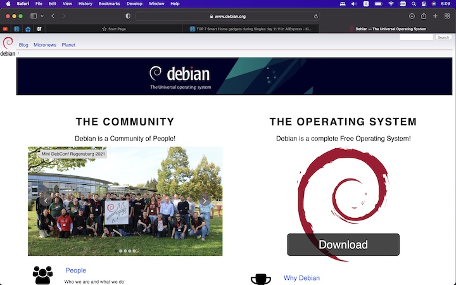Open the tab group dropdown arrow
Image resolution: width=456 pixels, height=285 pixels.
42,16
